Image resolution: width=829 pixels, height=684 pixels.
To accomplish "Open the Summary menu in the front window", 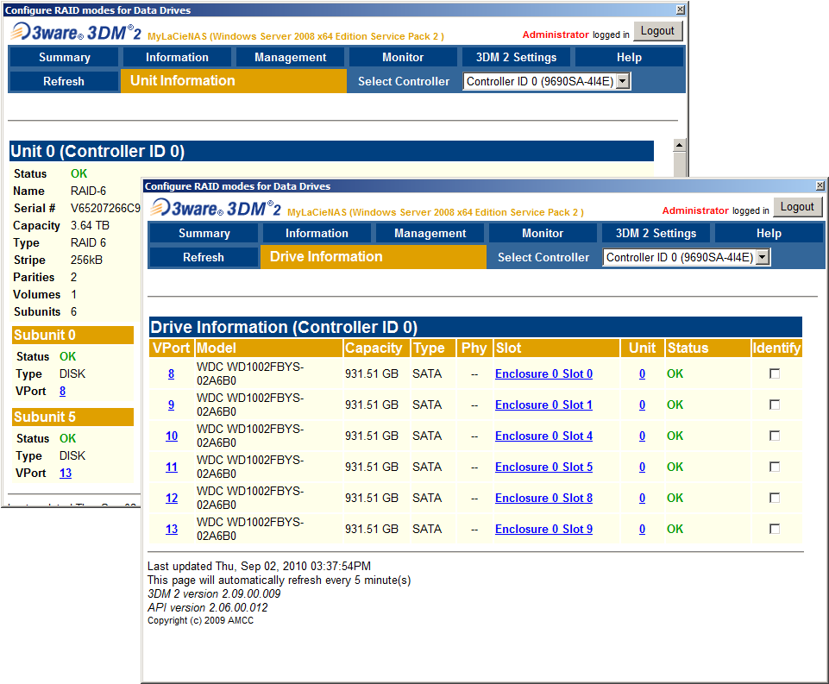I will (204, 233).
